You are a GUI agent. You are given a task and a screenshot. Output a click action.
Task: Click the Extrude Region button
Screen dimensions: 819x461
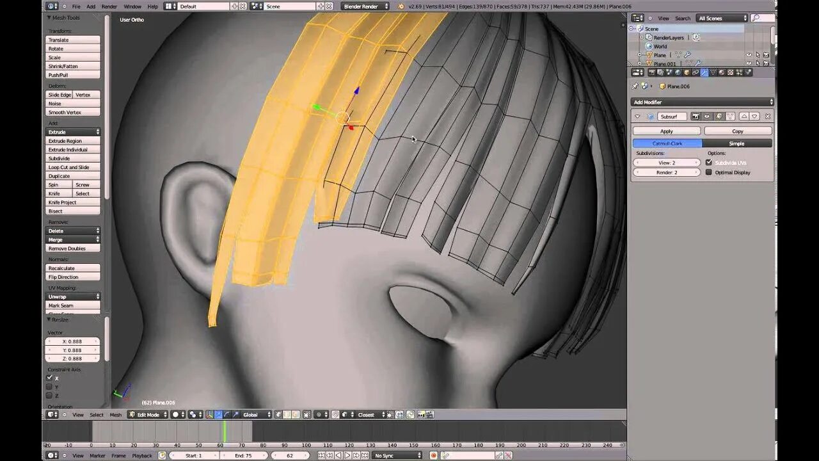click(73, 141)
